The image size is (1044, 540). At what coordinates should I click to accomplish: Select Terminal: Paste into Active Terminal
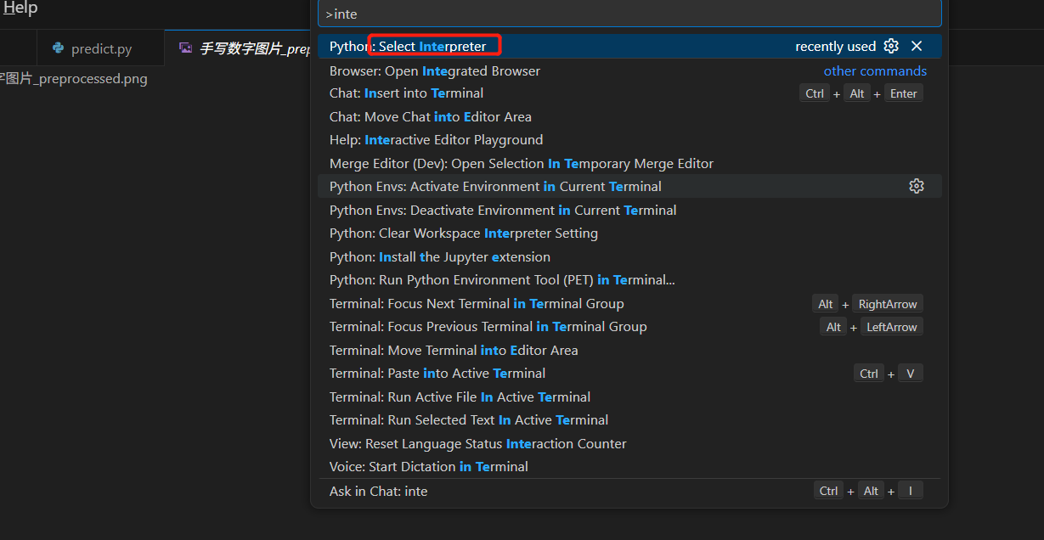[x=629, y=373]
